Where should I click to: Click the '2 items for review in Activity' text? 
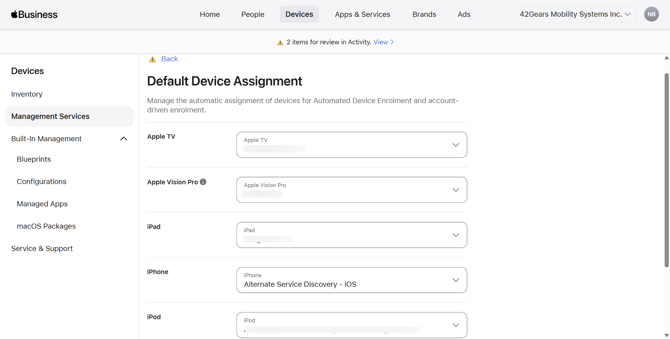329,42
